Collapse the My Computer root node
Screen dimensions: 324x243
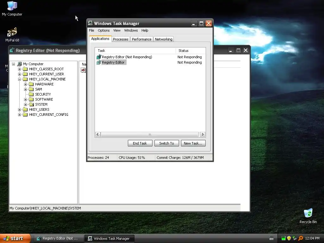point(13,64)
